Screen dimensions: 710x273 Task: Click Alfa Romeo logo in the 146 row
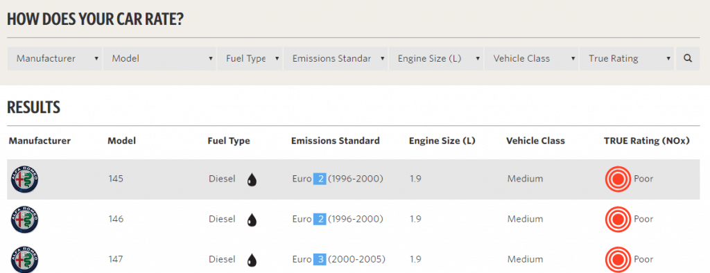click(24, 220)
